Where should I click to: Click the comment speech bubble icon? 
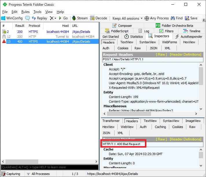pyautogui.click(x=27, y=18)
